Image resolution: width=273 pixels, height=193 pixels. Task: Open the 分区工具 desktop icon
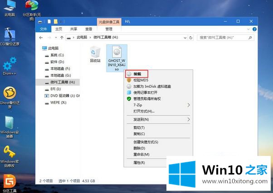10,184
